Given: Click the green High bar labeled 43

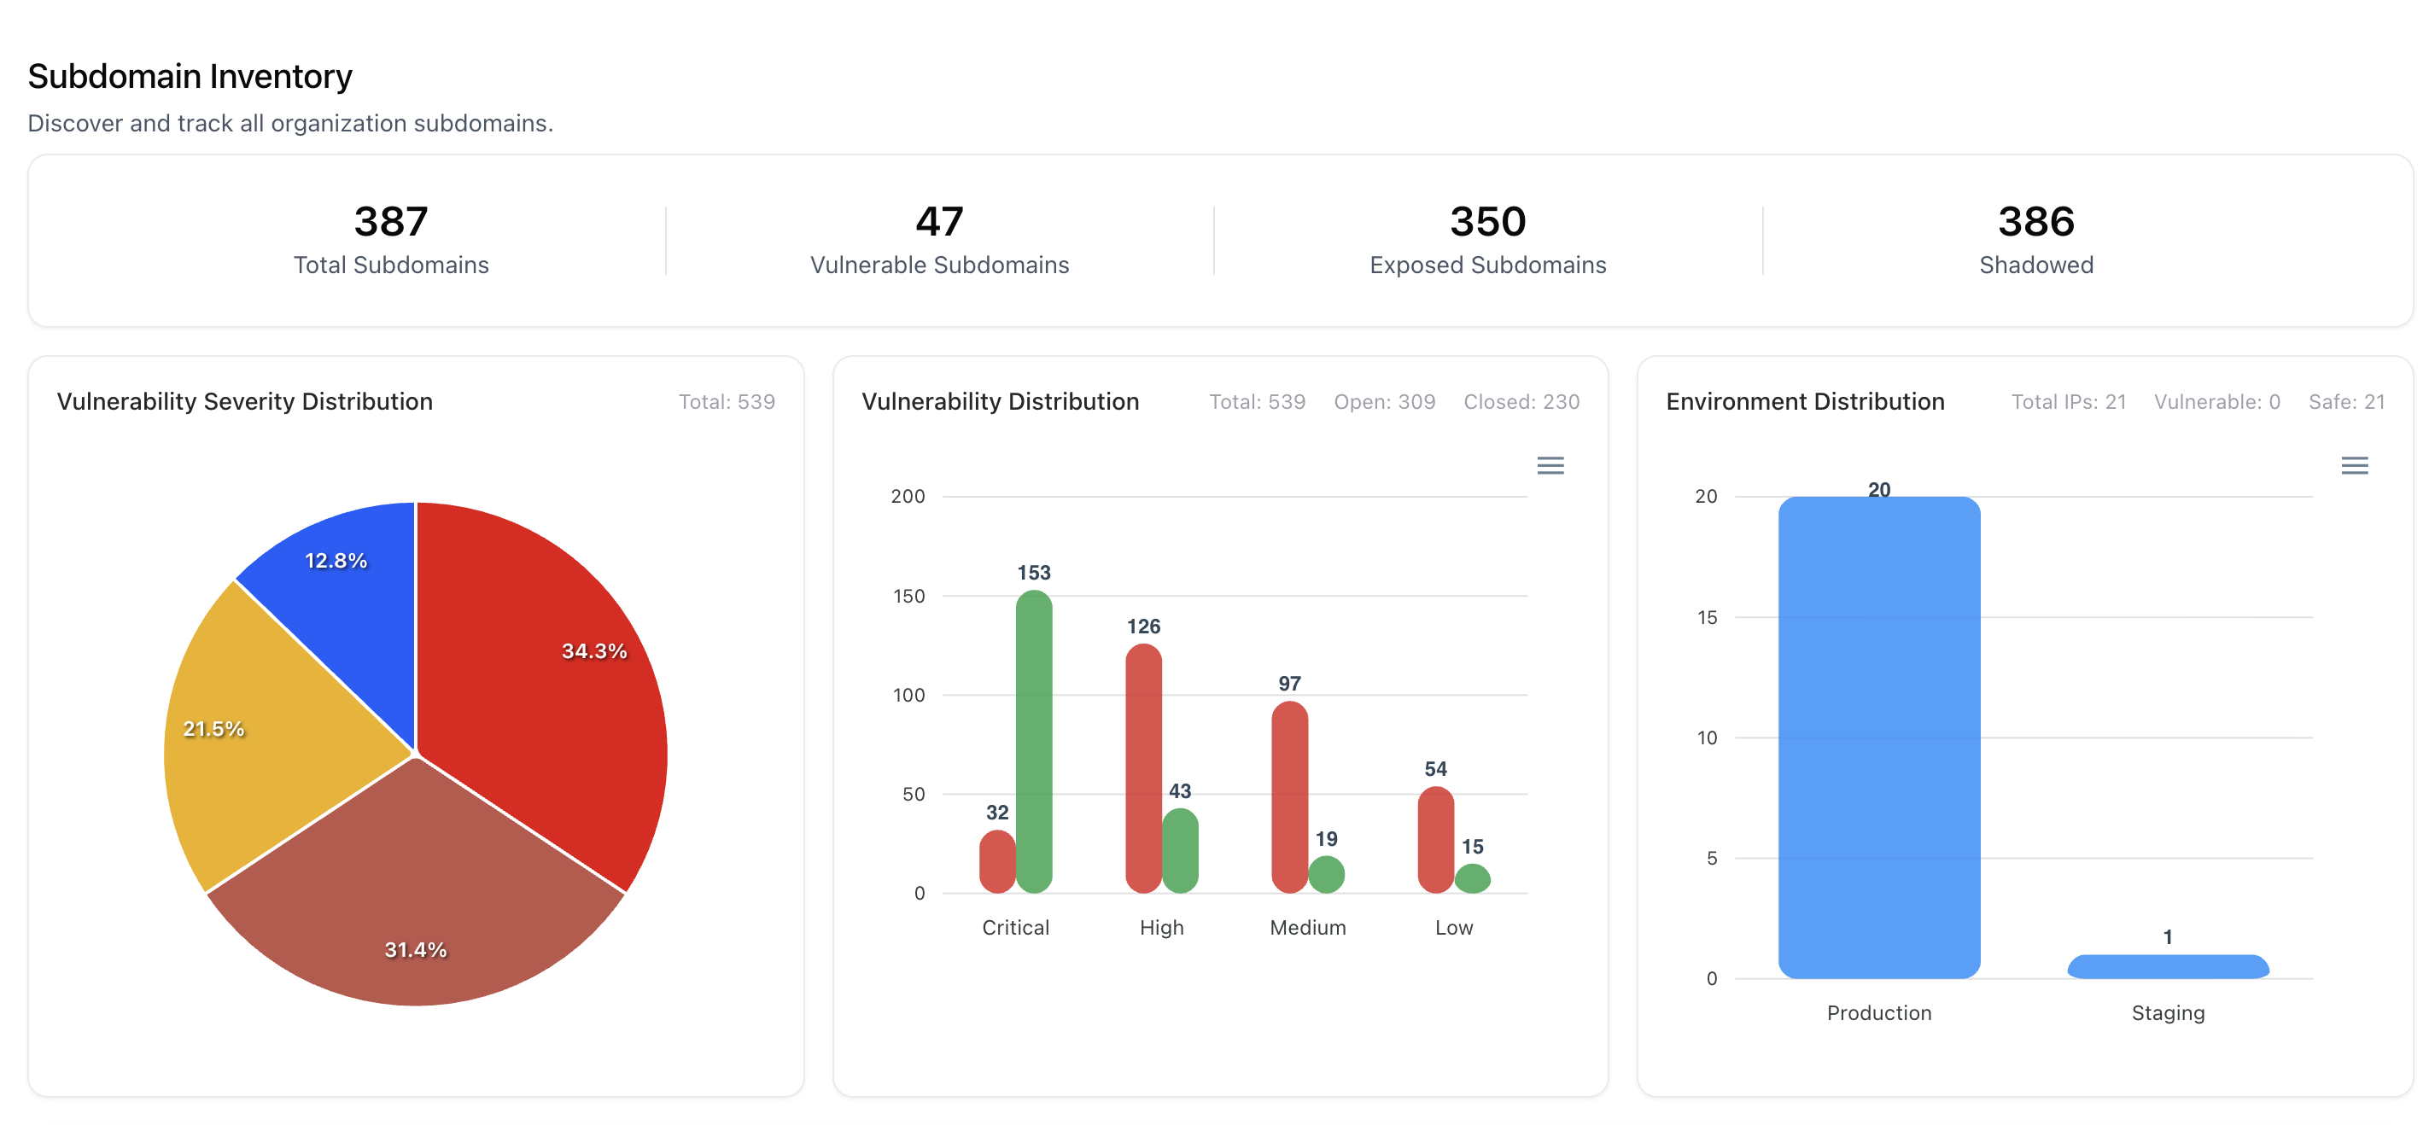Looking at the screenshot, I should [x=1180, y=851].
